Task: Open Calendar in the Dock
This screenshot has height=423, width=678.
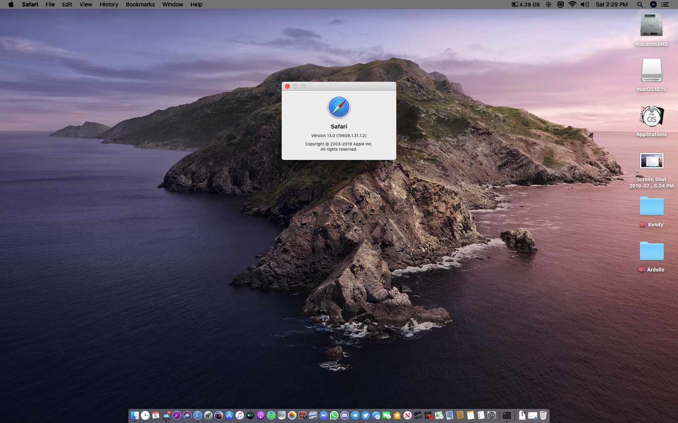Action: (156, 415)
